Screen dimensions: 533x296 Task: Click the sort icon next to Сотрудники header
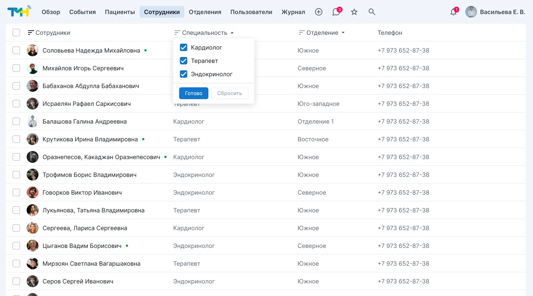tap(31, 33)
